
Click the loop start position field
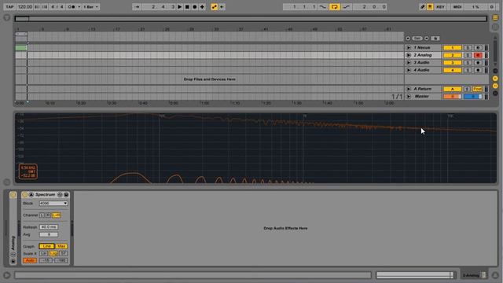301,7
